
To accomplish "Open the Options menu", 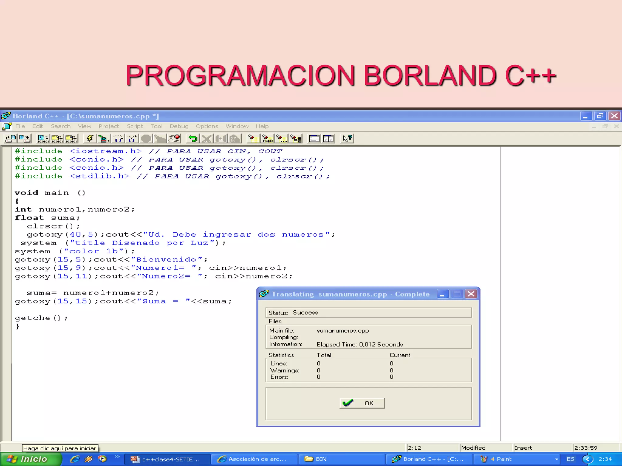I will tap(207, 126).
